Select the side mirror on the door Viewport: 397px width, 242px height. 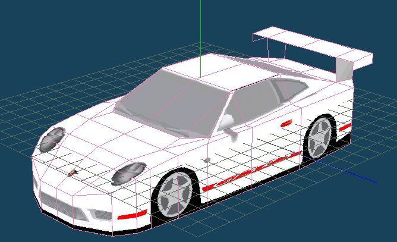(228, 125)
